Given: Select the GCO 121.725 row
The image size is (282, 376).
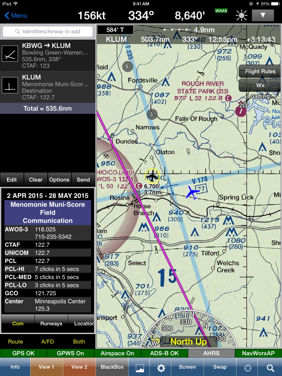Looking at the screenshot, I should [x=48, y=293].
